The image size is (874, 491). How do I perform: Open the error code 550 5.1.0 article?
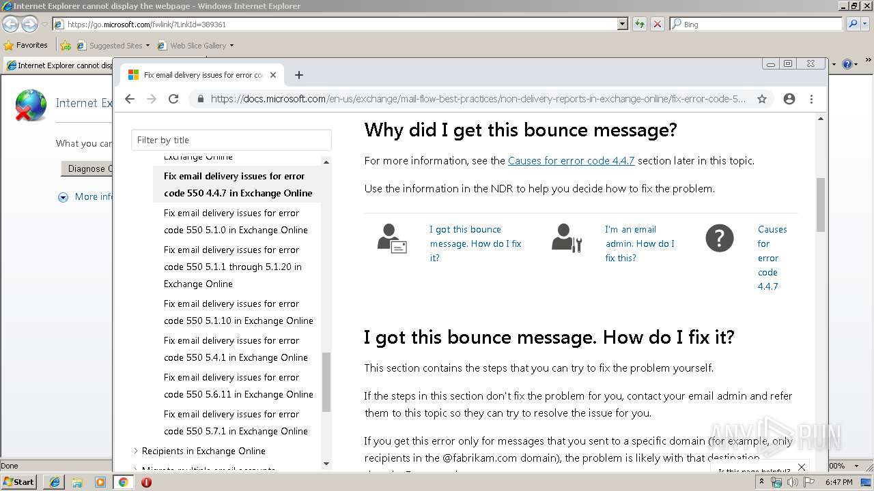tap(236, 222)
